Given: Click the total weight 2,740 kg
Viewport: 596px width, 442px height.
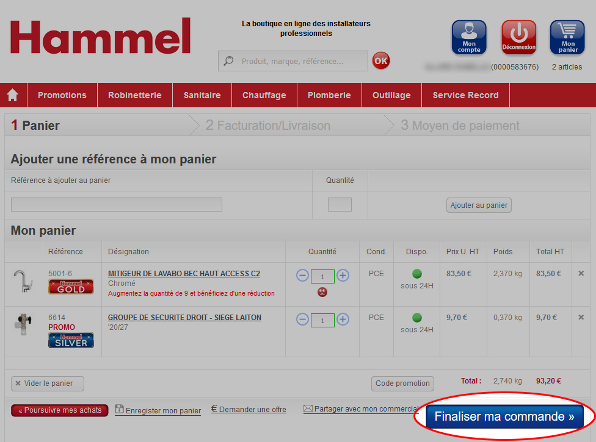Looking at the screenshot, I should tap(507, 381).
